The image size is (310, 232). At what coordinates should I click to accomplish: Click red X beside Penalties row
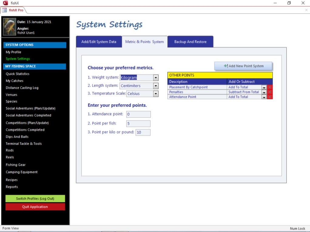pos(270,92)
